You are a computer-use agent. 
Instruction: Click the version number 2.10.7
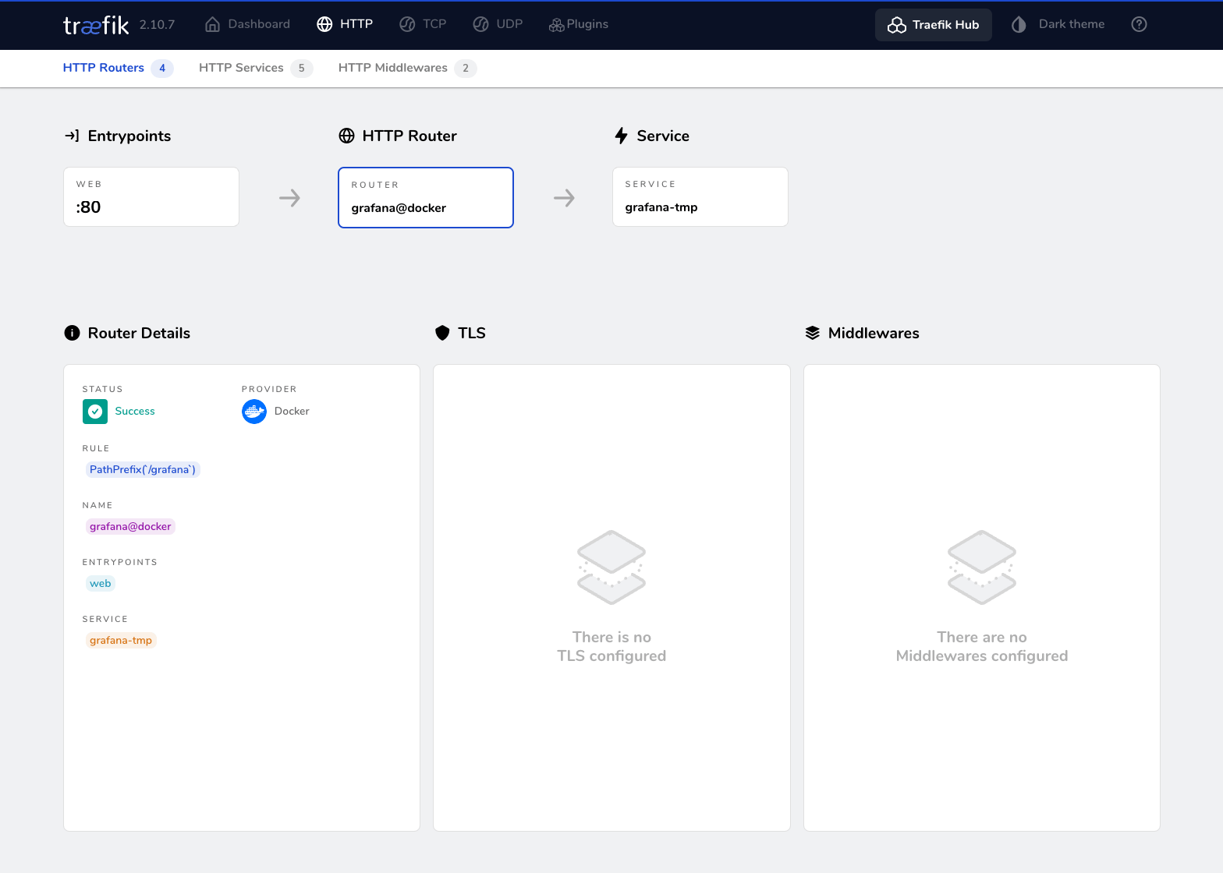click(157, 25)
